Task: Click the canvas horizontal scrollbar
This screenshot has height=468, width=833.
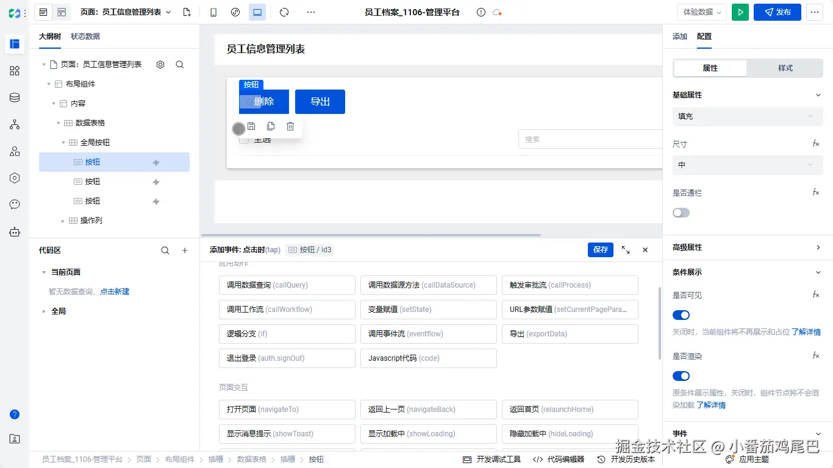Action: (x=371, y=235)
